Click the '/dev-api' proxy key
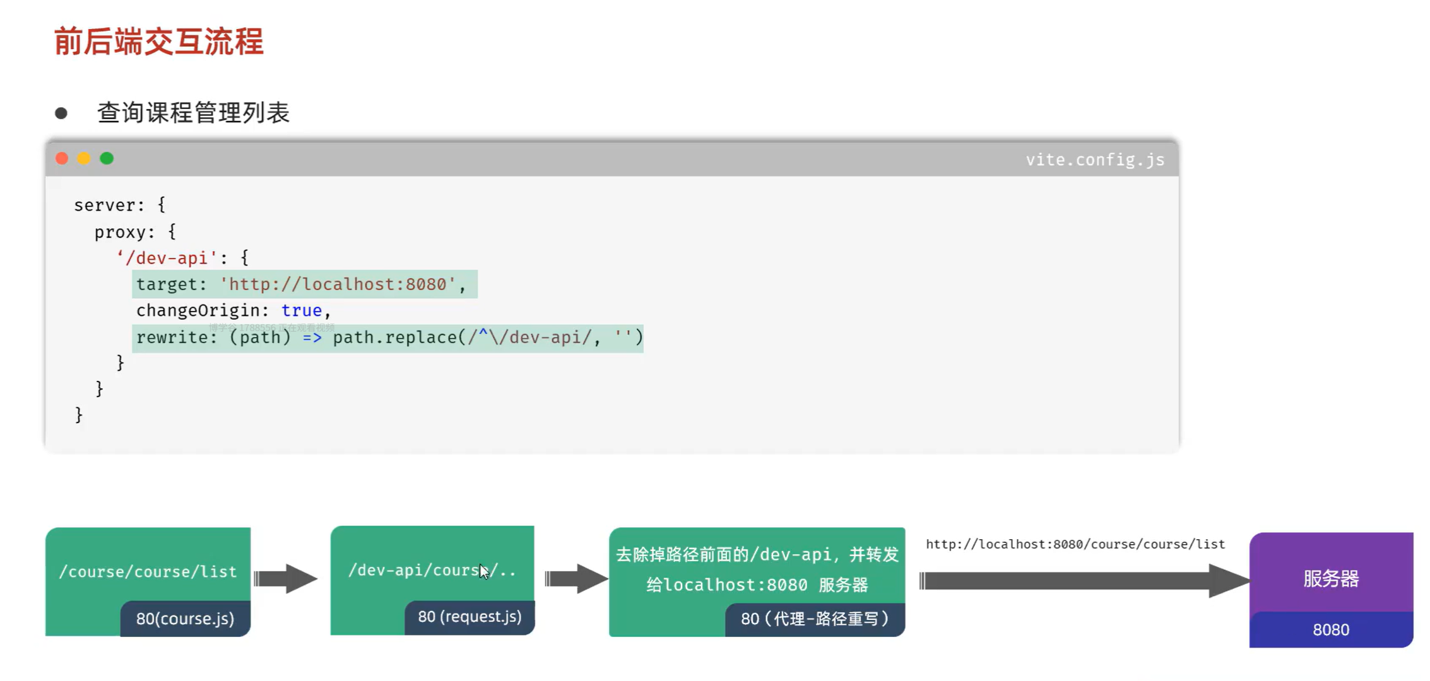The image size is (1430, 681). (167, 258)
